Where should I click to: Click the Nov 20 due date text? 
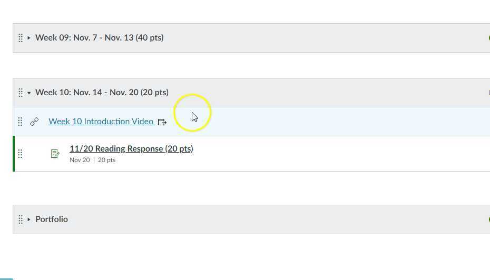[80, 160]
